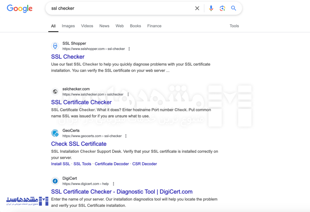This screenshot has height=212, width=310.
Task: Switch to the Images tab
Action: [x=68, y=26]
